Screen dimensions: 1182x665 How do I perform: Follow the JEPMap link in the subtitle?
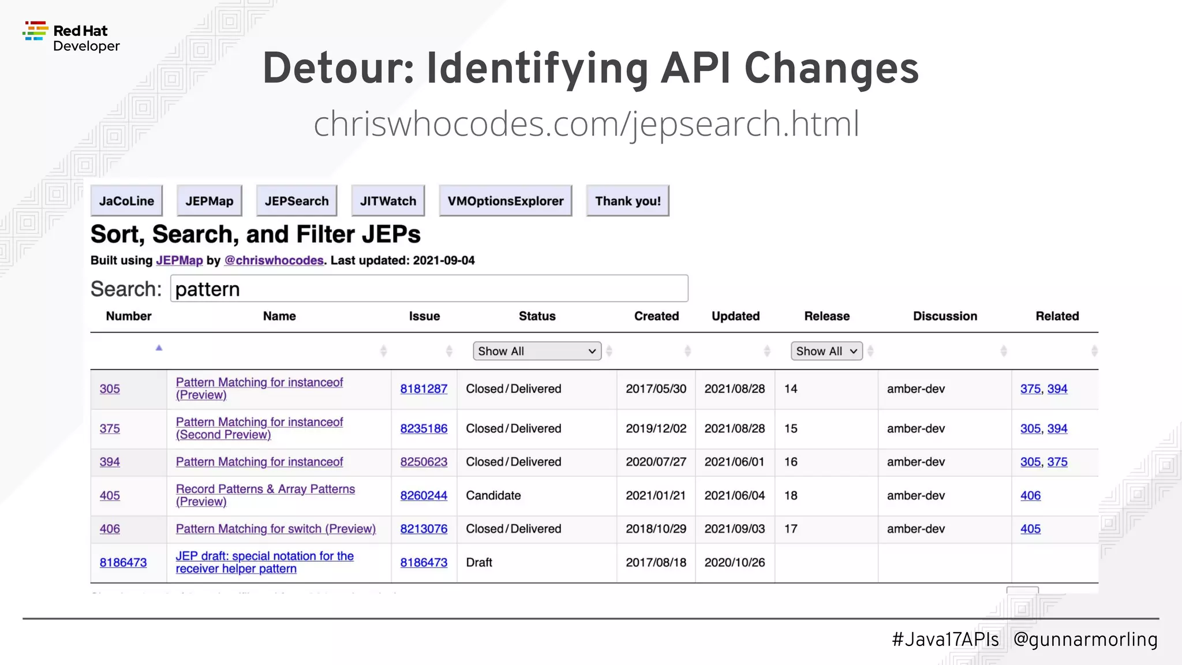179,260
